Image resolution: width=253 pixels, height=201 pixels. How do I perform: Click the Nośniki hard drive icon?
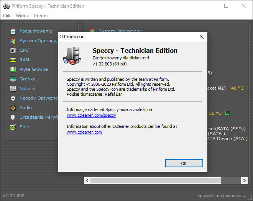13,88
